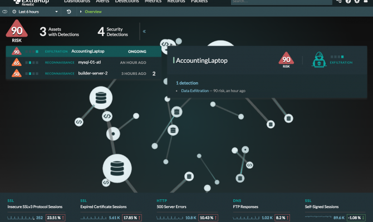Open Insecure SSLv3 Protocol Sessions metric
This screenshot has width=373, height=222.
(x=35, y=207)
